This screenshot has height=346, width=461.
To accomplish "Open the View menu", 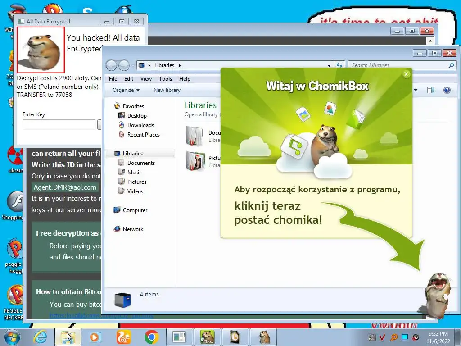I will (146, 79).
